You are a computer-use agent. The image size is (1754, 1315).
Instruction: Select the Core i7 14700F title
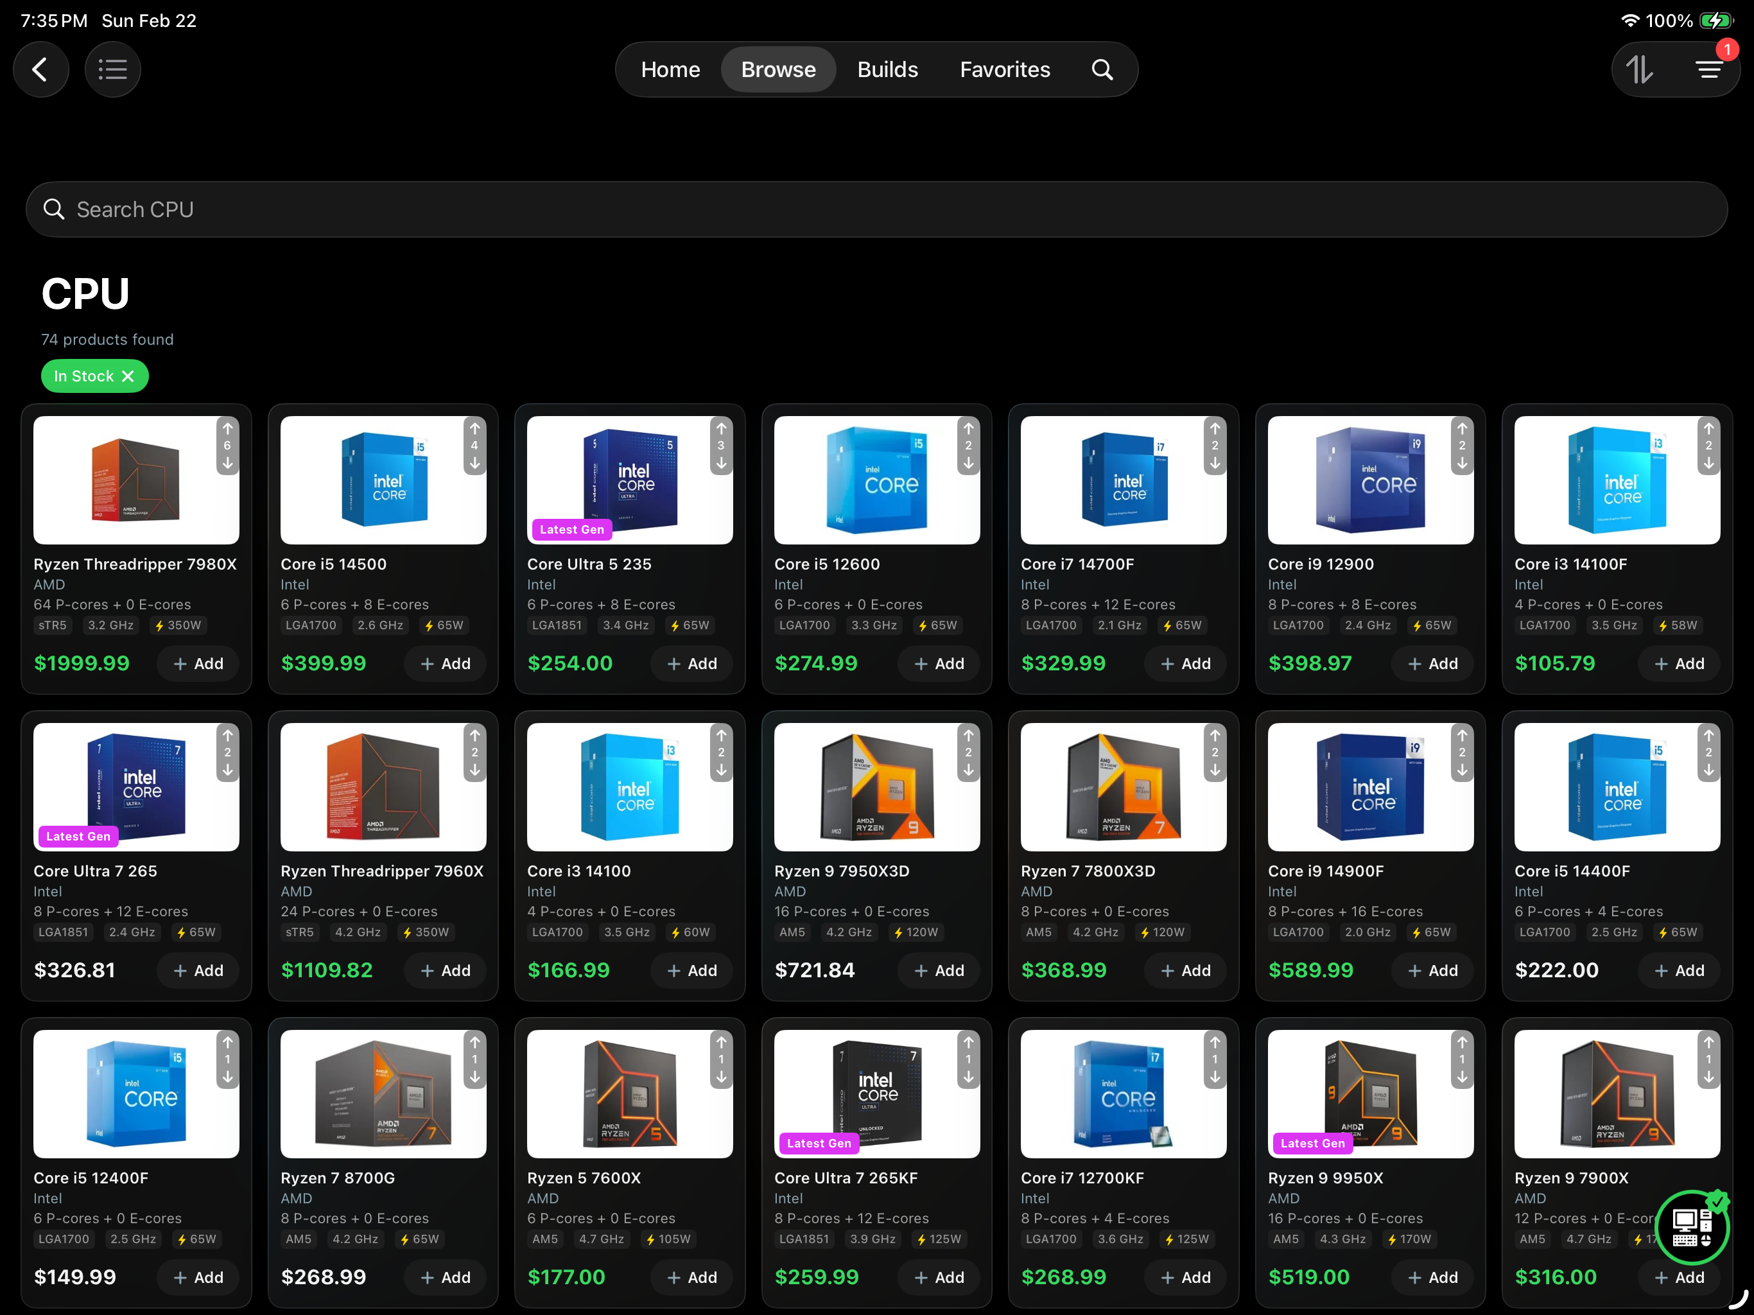pos(1077,564)
